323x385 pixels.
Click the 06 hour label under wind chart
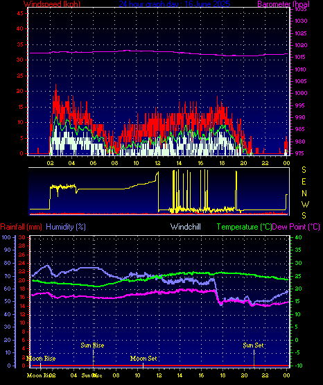[93, 163]
